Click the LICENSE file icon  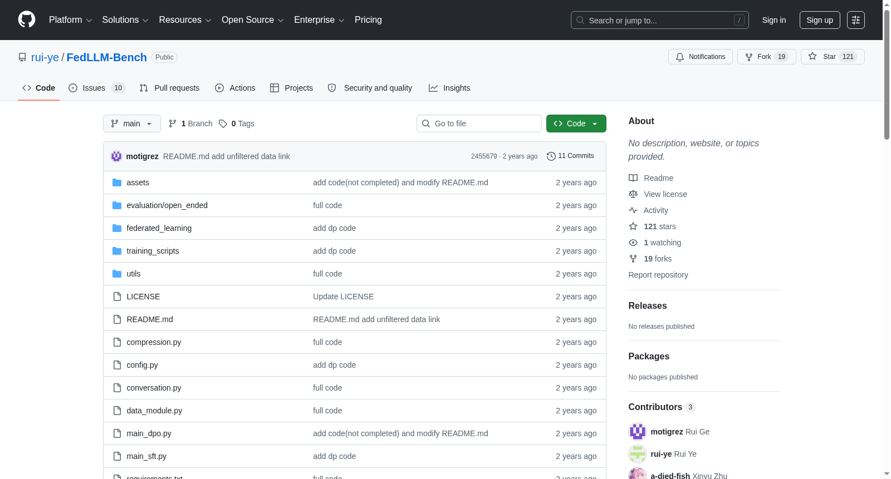tap(117, 297)
